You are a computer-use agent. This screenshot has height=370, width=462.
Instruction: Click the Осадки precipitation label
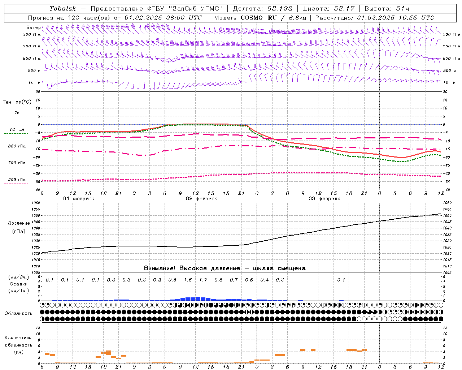click(x=19, y=284)
